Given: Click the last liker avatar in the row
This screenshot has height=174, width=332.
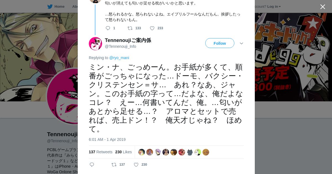Looking at the screenshot, I should 206,152.
